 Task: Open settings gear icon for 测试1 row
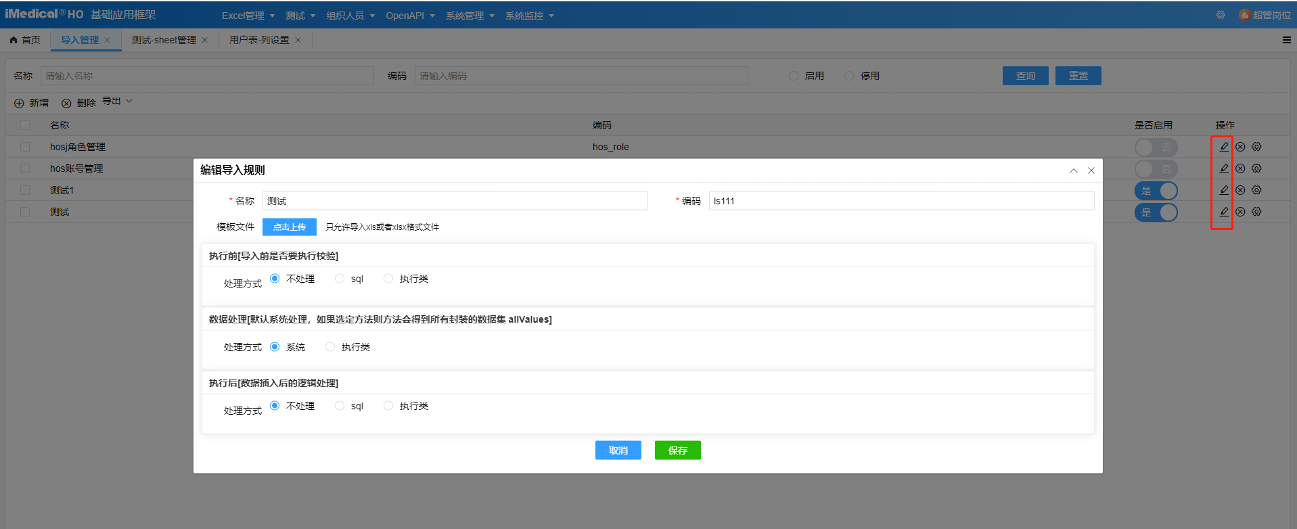pyautogui.click(x=1256, y=190)
